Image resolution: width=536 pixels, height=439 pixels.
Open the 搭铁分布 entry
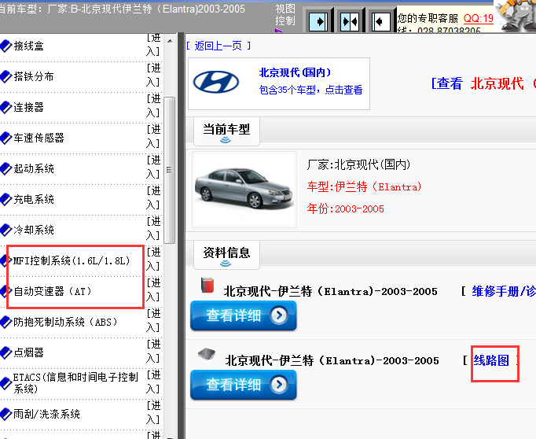click(34, 76)
